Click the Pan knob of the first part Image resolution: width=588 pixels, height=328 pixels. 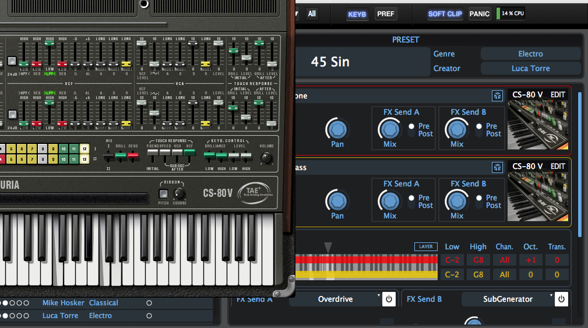[337, 129]
